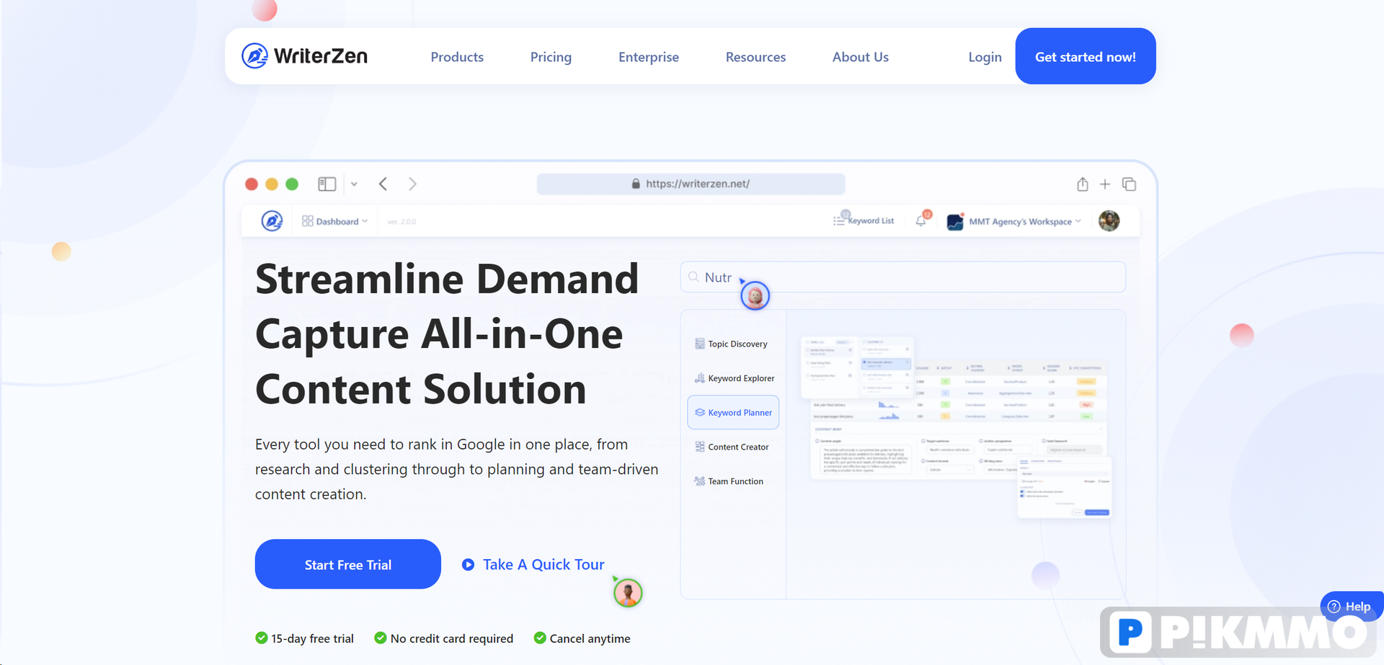Click the browser forward arrow
This screenshot has height=665, width=1384.
click(412, 184)
